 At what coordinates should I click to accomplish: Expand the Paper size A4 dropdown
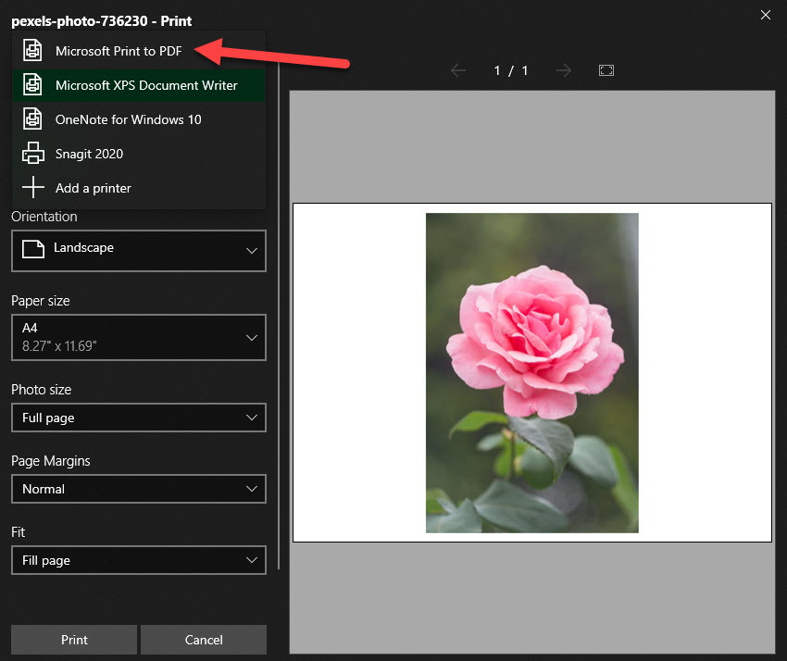coord(139,338)
